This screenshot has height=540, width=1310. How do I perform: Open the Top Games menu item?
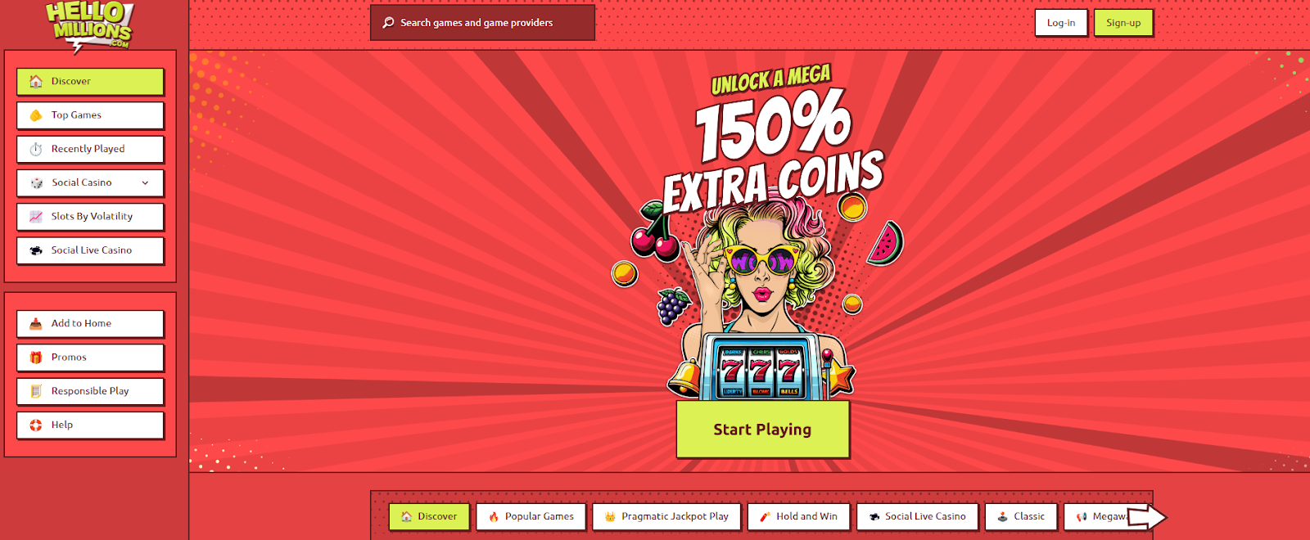(x=90, y=115)
